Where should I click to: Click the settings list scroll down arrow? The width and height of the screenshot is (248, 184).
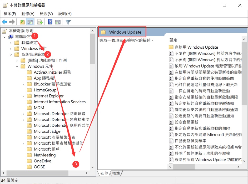tap(244, 161)
